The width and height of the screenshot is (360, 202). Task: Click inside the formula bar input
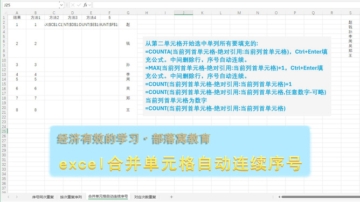[226, 5]
